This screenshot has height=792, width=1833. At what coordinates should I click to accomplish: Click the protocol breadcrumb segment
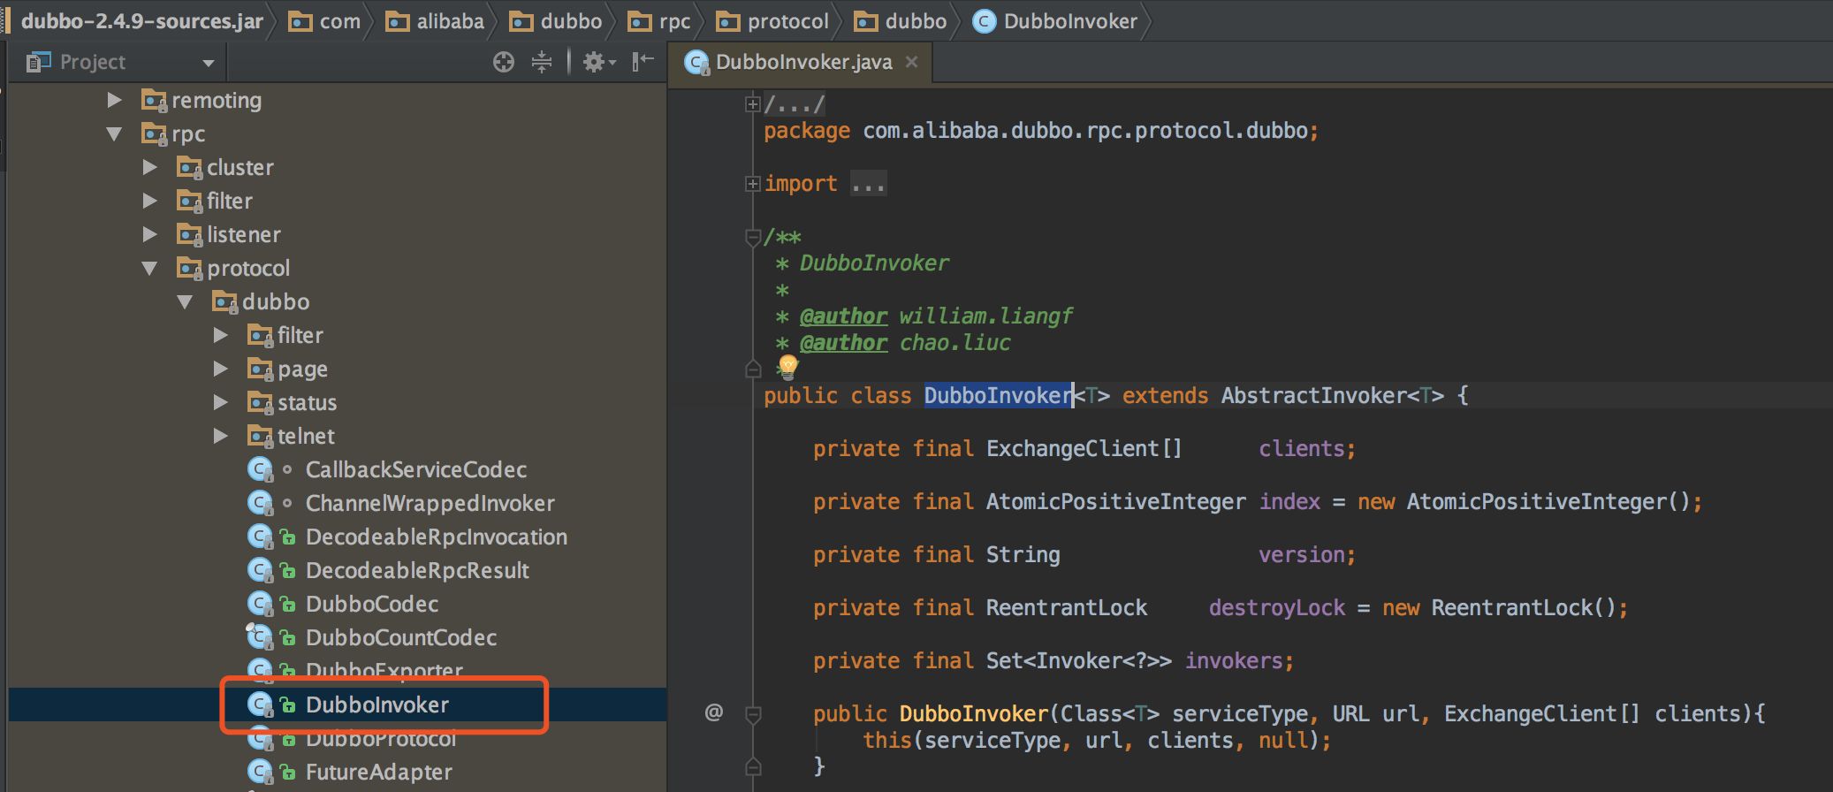[x=772, y=21]
